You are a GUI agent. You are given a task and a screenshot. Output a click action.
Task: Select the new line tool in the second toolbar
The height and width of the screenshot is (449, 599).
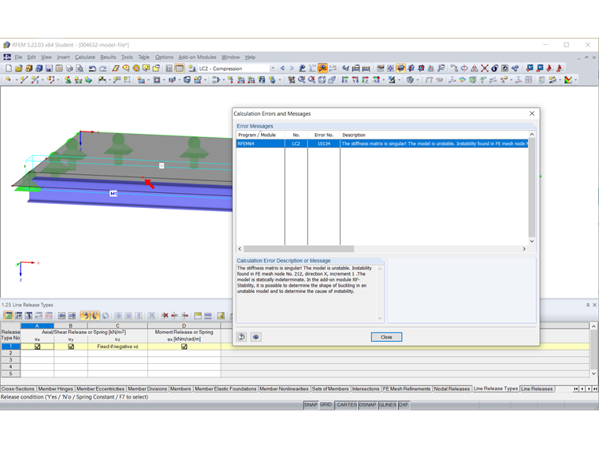(x=24, y=80)
